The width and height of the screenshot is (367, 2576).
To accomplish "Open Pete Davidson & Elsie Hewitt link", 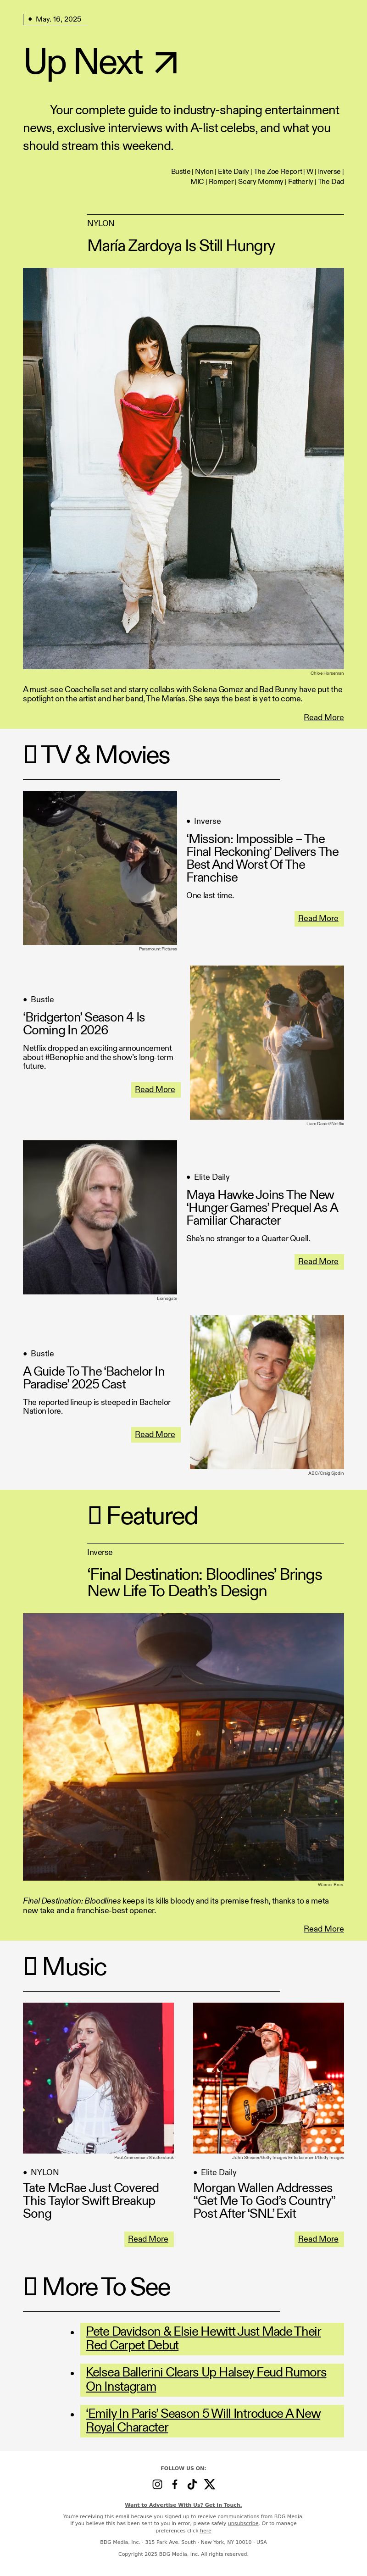I will click(204, 2338).
